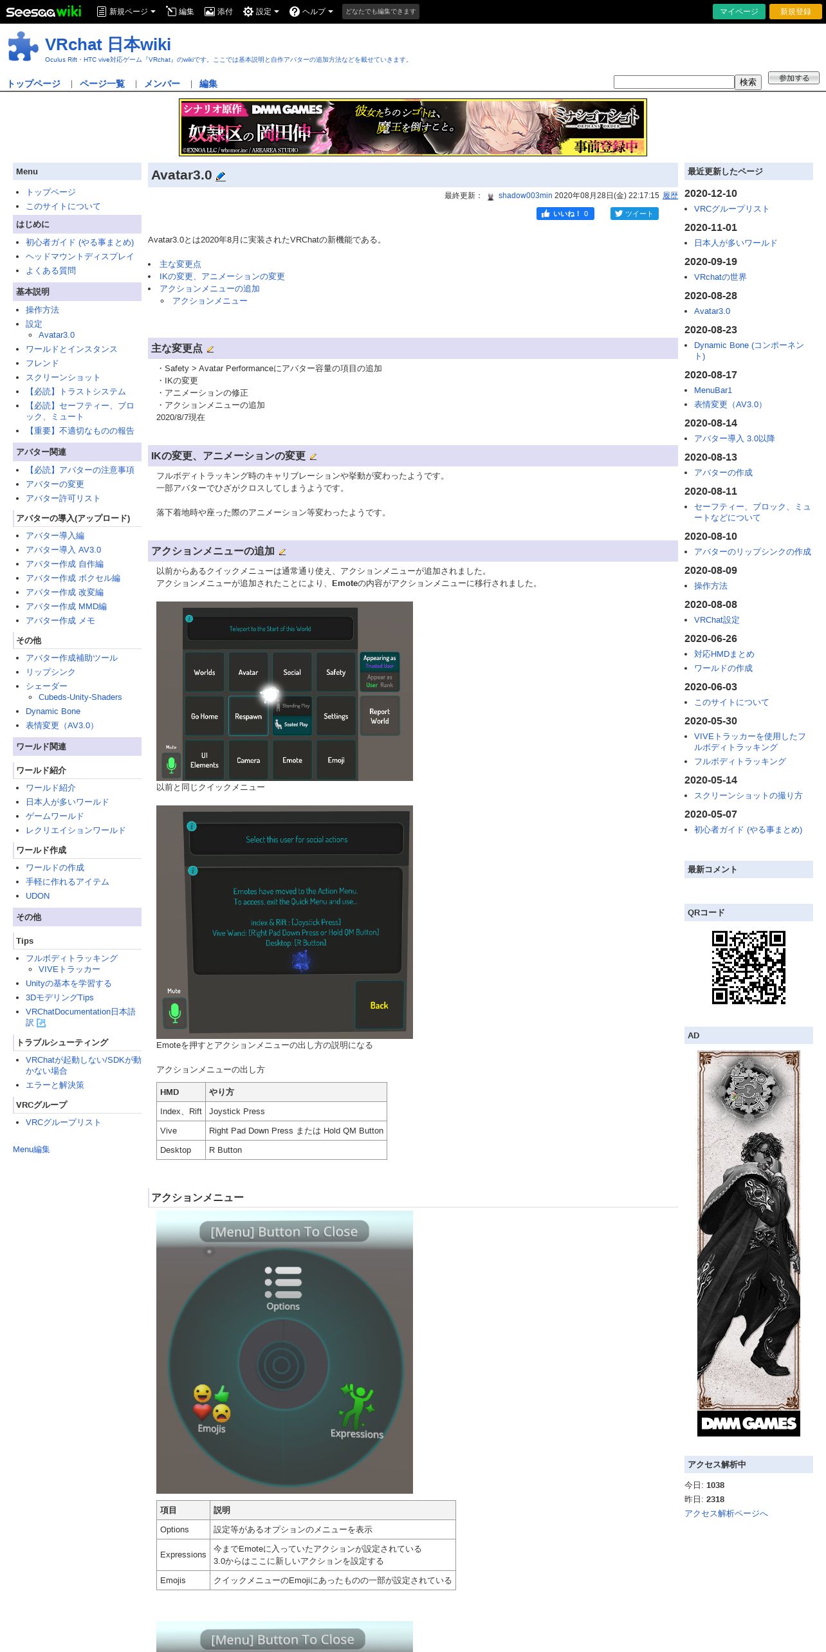
Task: Click the shadow003min author link
Action: pos(525,196)
